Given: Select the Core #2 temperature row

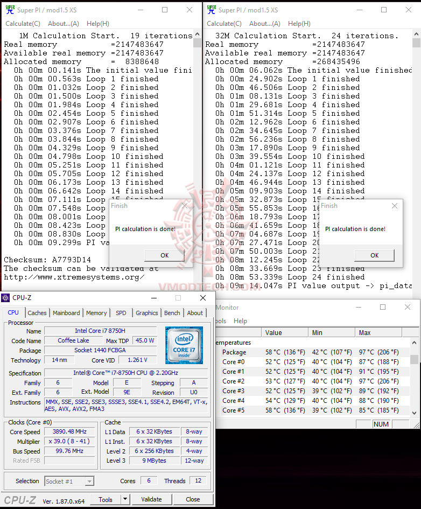Looking at the screenshot, I should tap(313, 381).
